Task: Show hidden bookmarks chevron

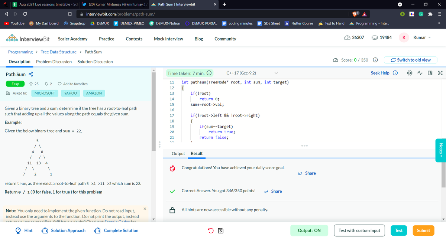Action: pos(440,23)
